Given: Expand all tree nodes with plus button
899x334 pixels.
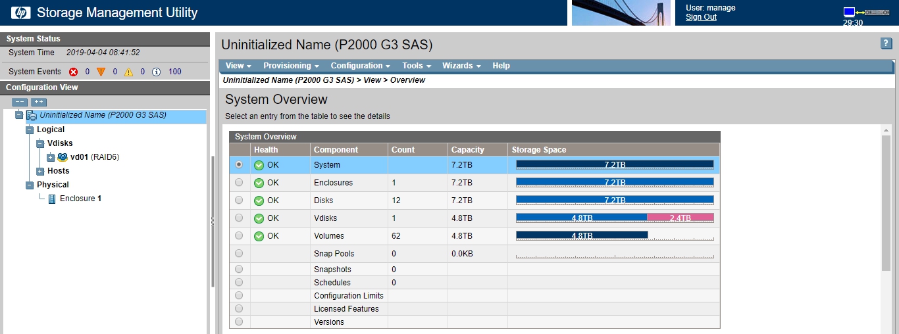Looking at the screenshot, I should pyautogui.click(x=39, y=102).
